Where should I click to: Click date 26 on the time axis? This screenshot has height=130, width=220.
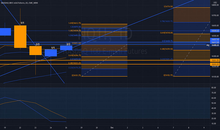coord(66,128)
